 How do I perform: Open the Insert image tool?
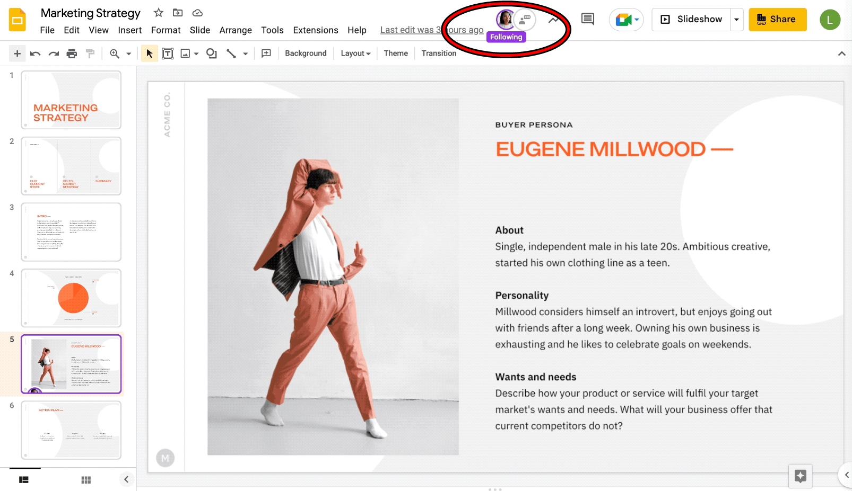(185, 53)
